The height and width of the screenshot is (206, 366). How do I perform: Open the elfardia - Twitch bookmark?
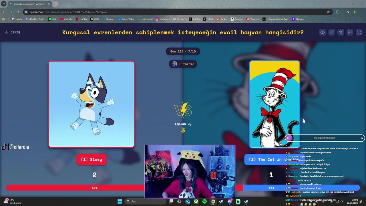(x=35, y=19)
